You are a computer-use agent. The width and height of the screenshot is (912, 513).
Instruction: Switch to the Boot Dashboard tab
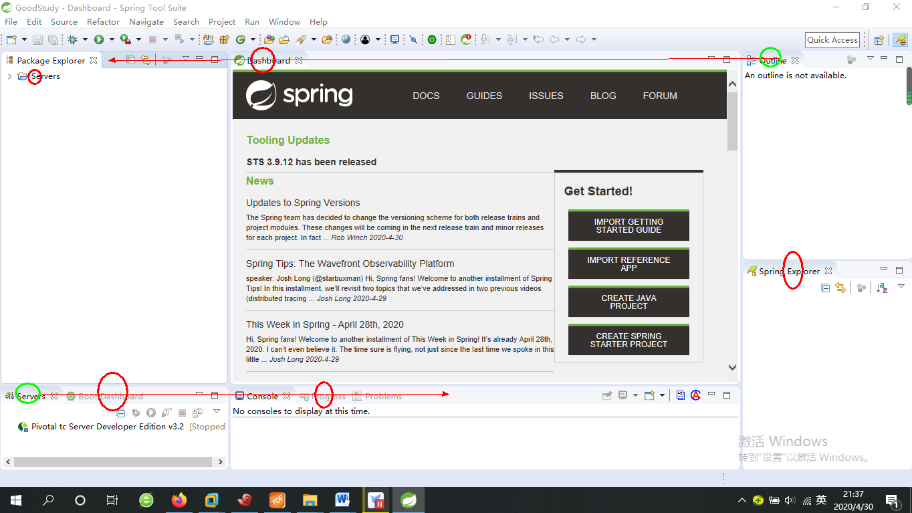tap(106, 396)
